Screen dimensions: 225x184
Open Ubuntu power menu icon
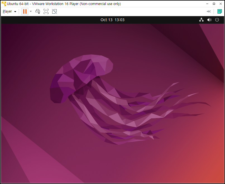[x=217, y=20]
